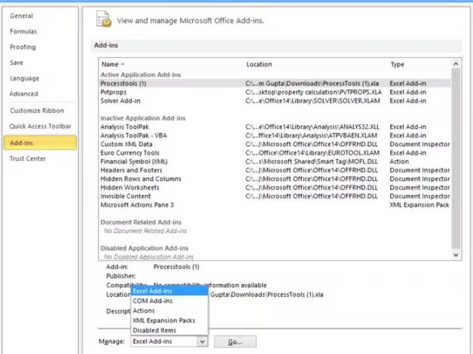473x354 pixels.
Task: Select the Processtools (1) add-in row
Action: click(x=275, y=83)
